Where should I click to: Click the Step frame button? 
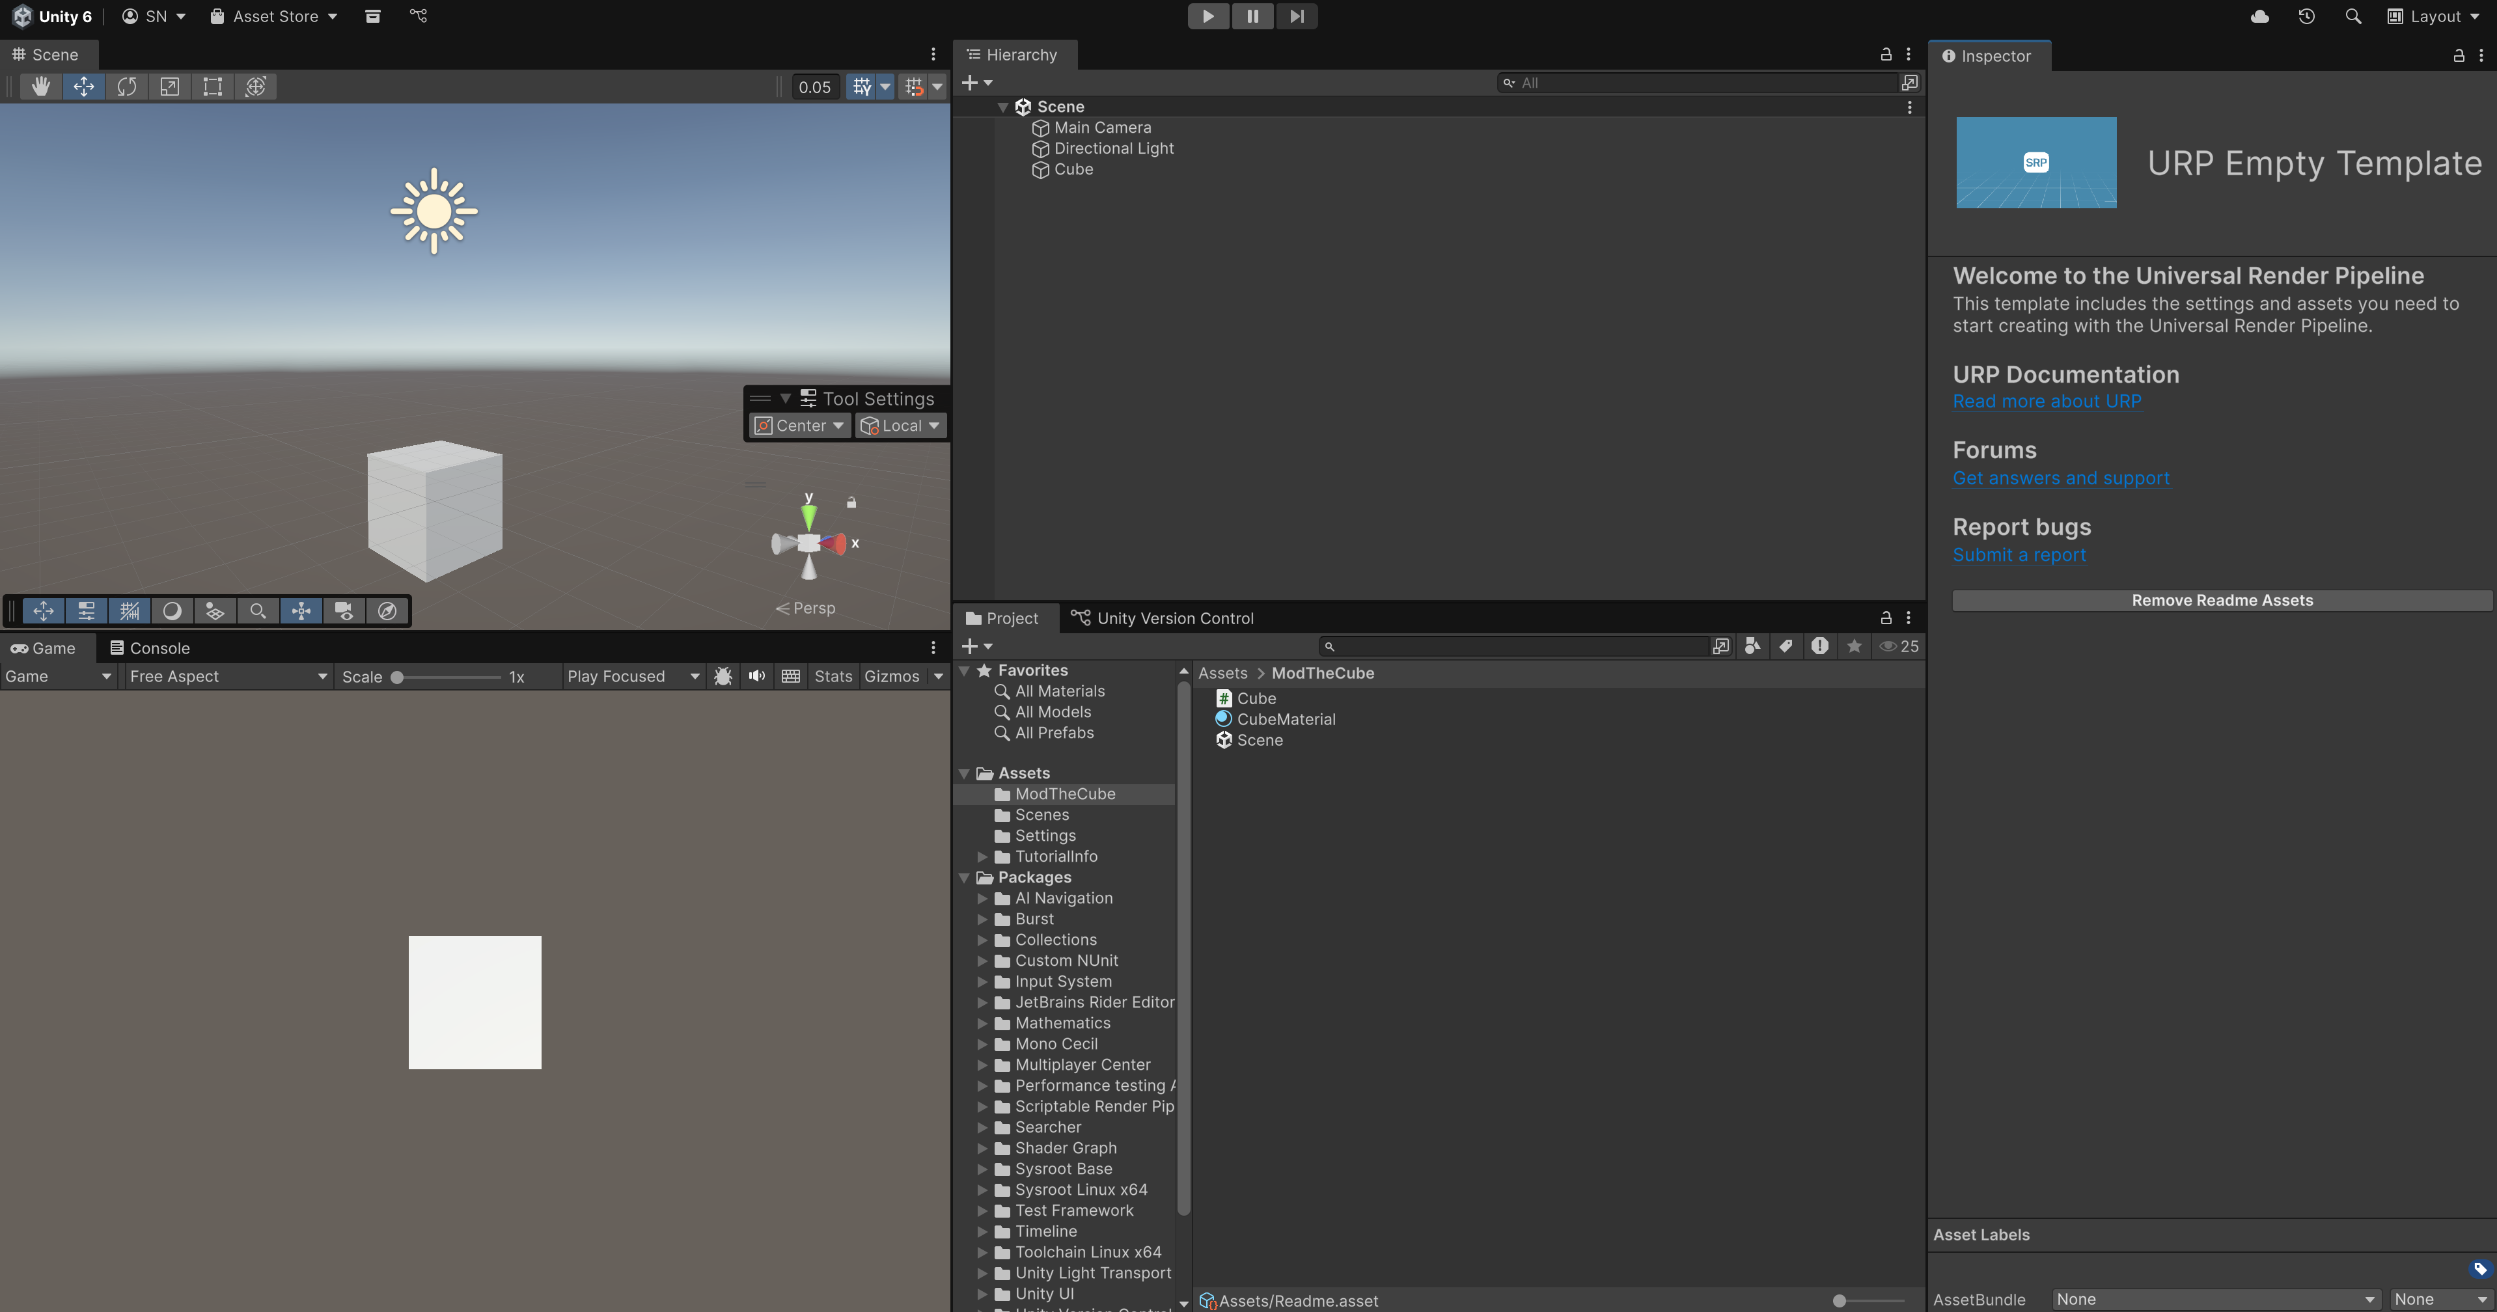point(1296,16)
